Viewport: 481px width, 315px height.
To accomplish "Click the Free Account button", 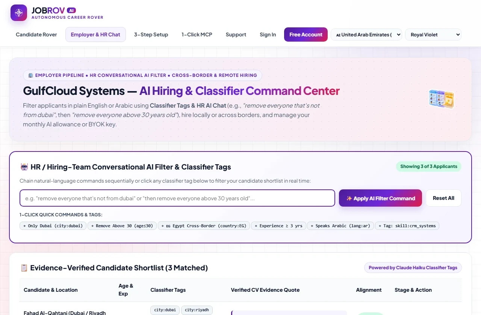I will point(306,34).
